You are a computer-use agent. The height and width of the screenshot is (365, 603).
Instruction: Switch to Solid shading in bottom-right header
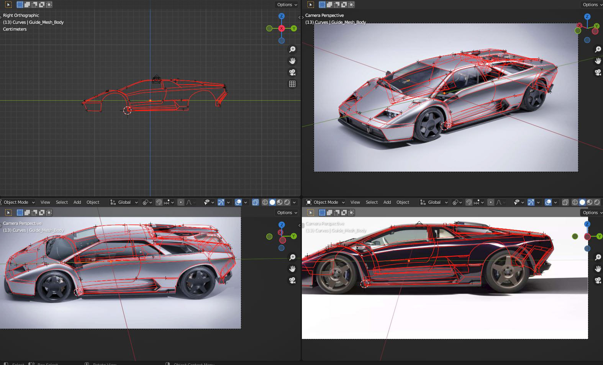582,202
